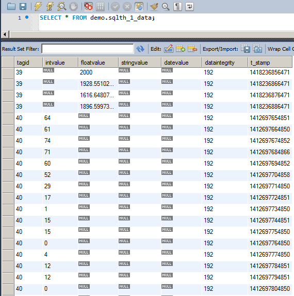
Task: Export recordset to external file icon
Action: (246, 49)
